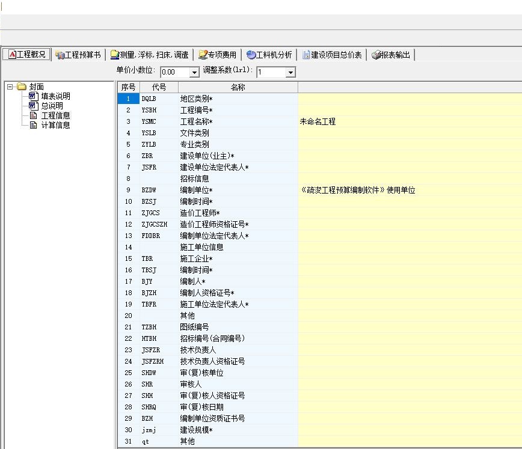Screen dimensions: 522x449
Task: Collapse the 封面 tree node
Action: coord(10,87)
